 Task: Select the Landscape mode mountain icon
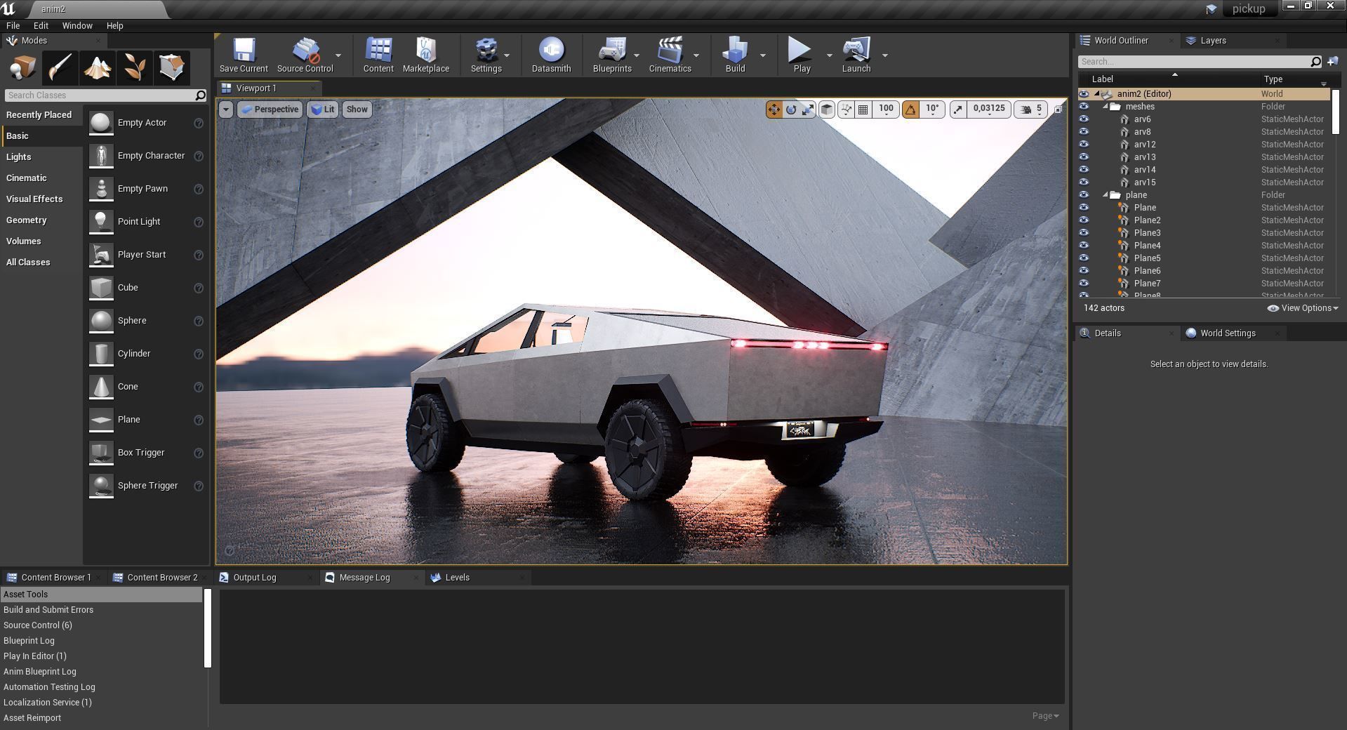97,67
